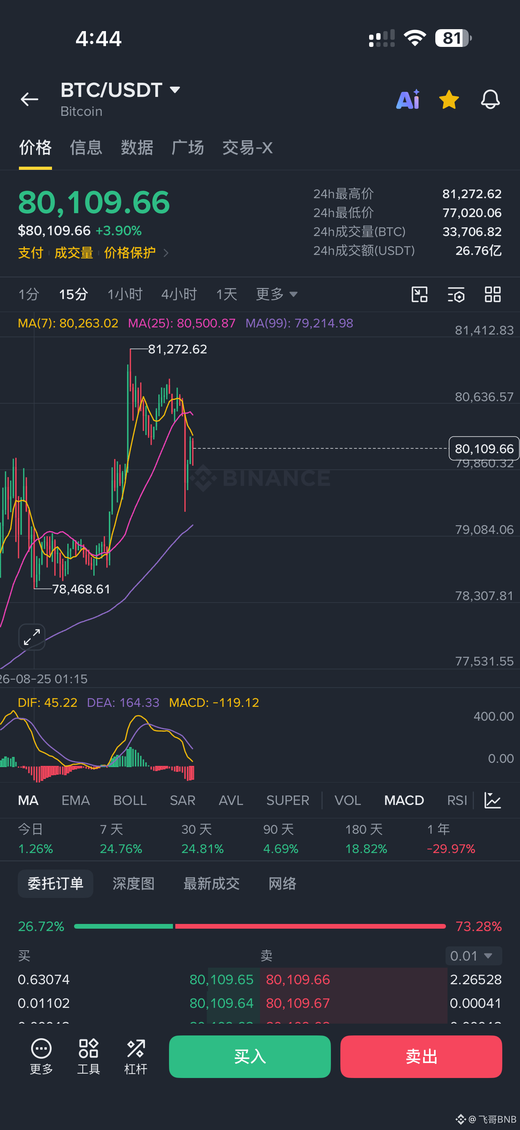The height and width of the screenshot is (1130, 520).
Task: Toggle the SUPER indicator
Action: (288, 801)
